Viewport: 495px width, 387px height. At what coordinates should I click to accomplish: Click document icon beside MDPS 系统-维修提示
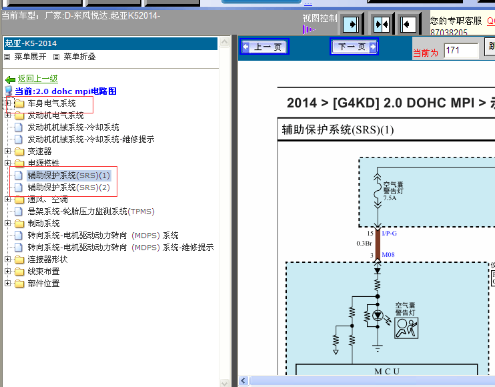pos(19,247)
